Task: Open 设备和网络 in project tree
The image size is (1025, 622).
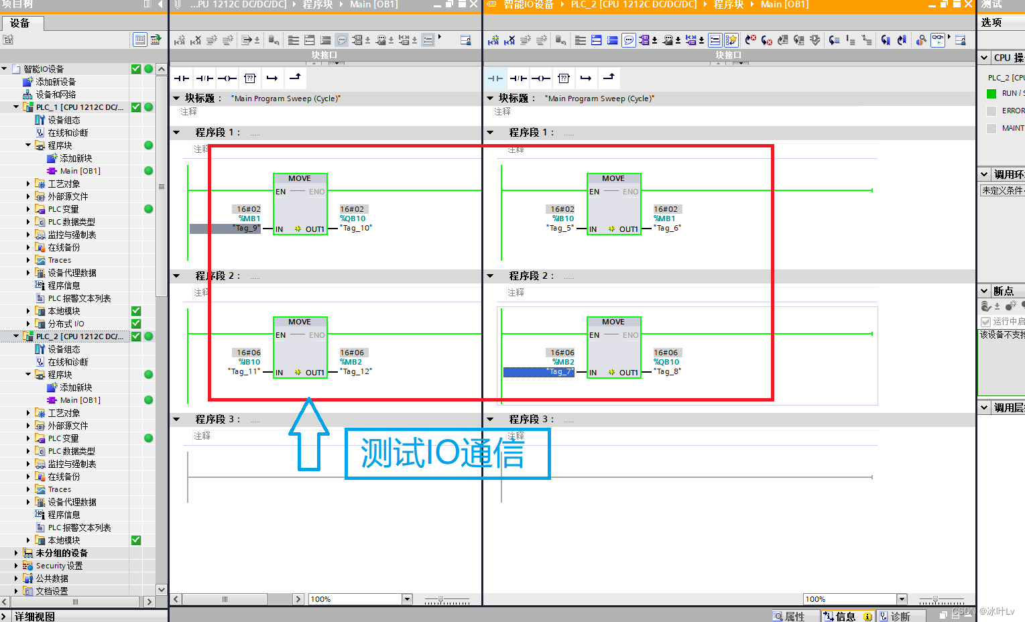Action: tap(56, 95)
